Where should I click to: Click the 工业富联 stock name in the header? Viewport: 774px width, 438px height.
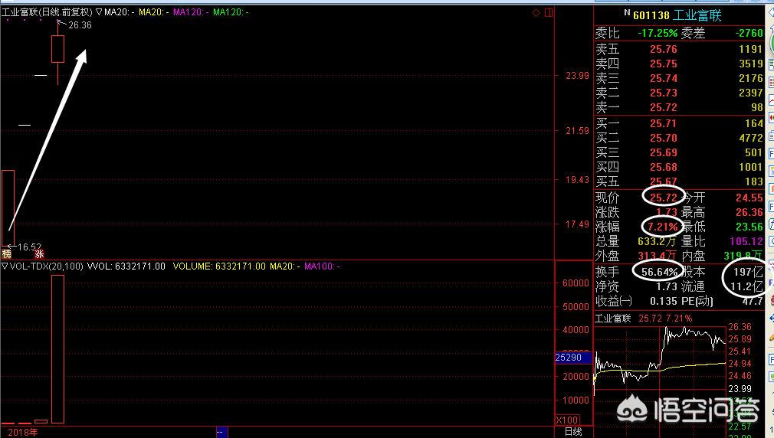click(697, 15)
